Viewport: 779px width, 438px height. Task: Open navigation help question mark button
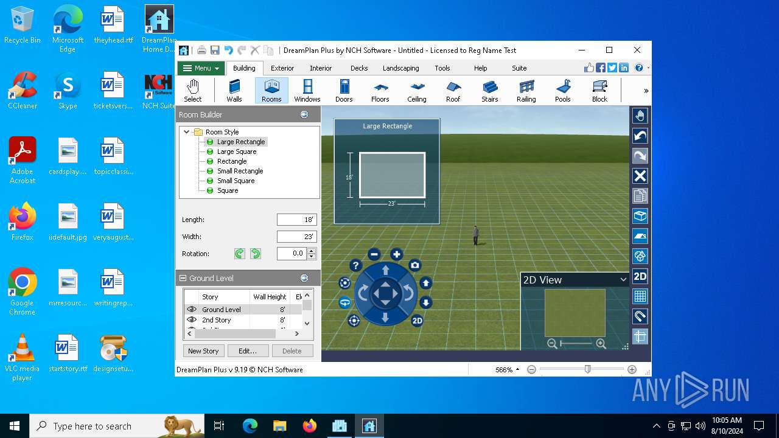click(355, 265)
